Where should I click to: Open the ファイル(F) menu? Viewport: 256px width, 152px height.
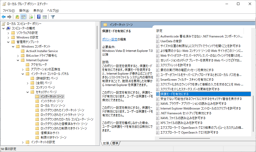pyautogui.click(x=9, y=11)
